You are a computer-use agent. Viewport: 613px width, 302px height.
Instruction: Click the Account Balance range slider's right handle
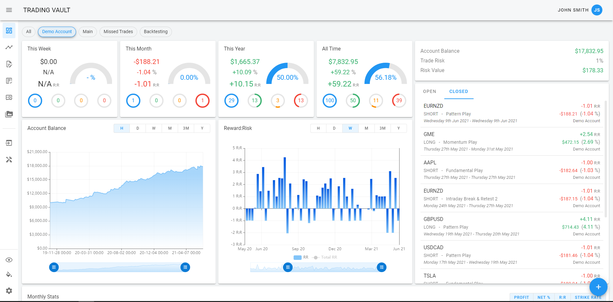click(x=185, y=267)
